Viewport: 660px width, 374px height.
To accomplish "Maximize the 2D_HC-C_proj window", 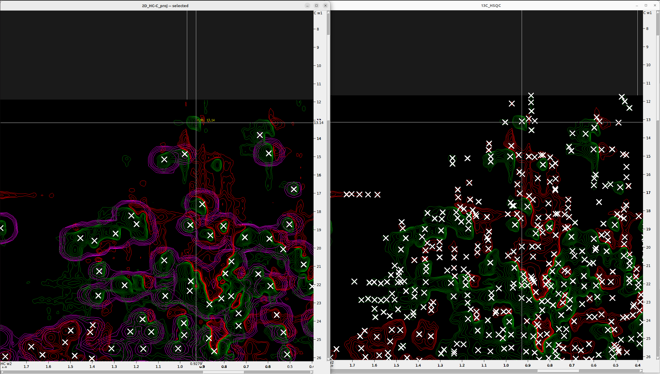I will [316, 6].
